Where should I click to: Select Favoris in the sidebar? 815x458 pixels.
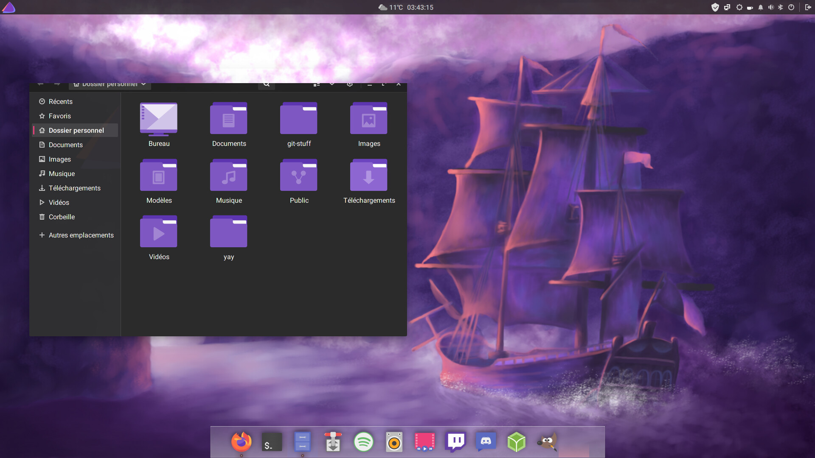coord(75,116)
